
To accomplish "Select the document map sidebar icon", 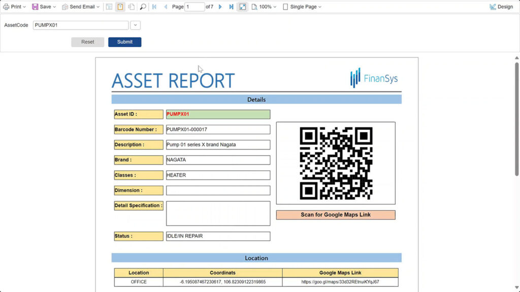I will [x=109, y=7].
